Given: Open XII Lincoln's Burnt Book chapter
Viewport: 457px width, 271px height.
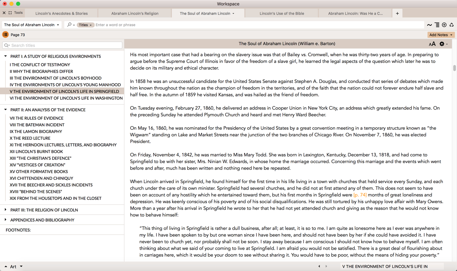Looking at the screenshot, I should [36, 152].
